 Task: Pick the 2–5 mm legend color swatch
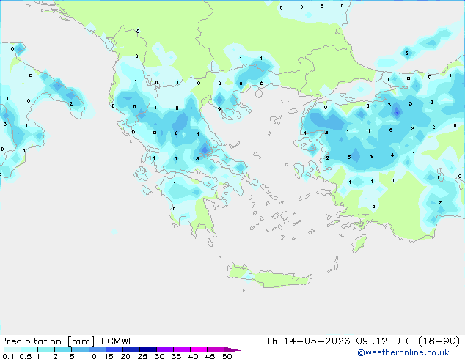pos(63,349)
